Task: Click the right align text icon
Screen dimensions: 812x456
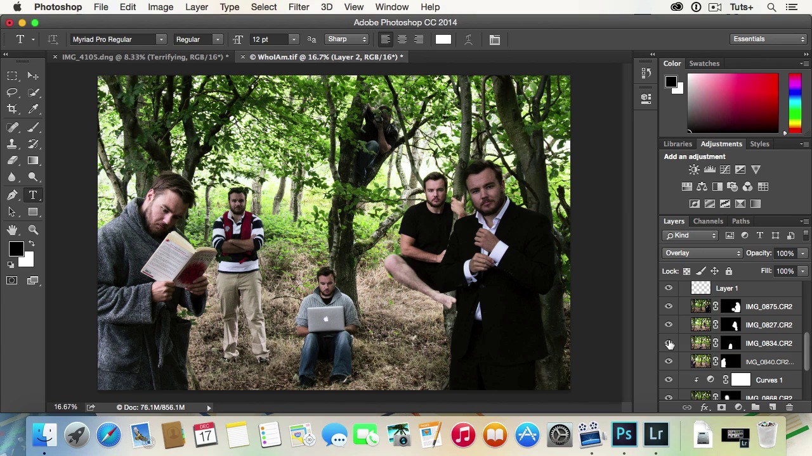Action: pyautogui.click(x=419, y=39)
